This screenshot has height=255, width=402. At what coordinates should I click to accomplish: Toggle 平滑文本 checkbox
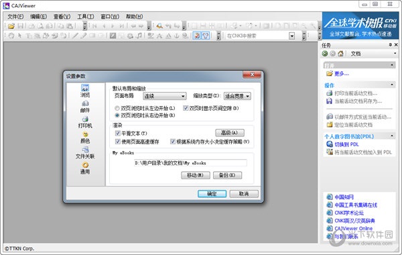pyautogui.click(x=118, y=133)
